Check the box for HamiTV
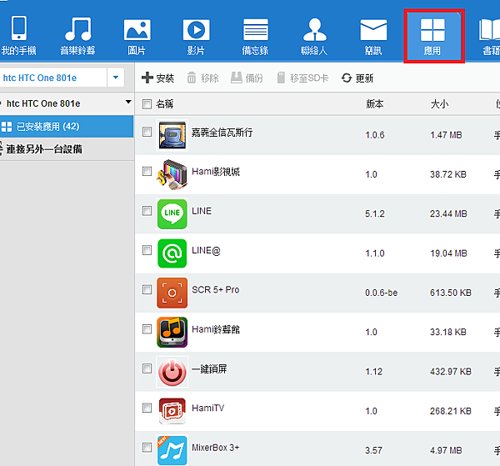500x466 pixels. click(x=147, y=408)
